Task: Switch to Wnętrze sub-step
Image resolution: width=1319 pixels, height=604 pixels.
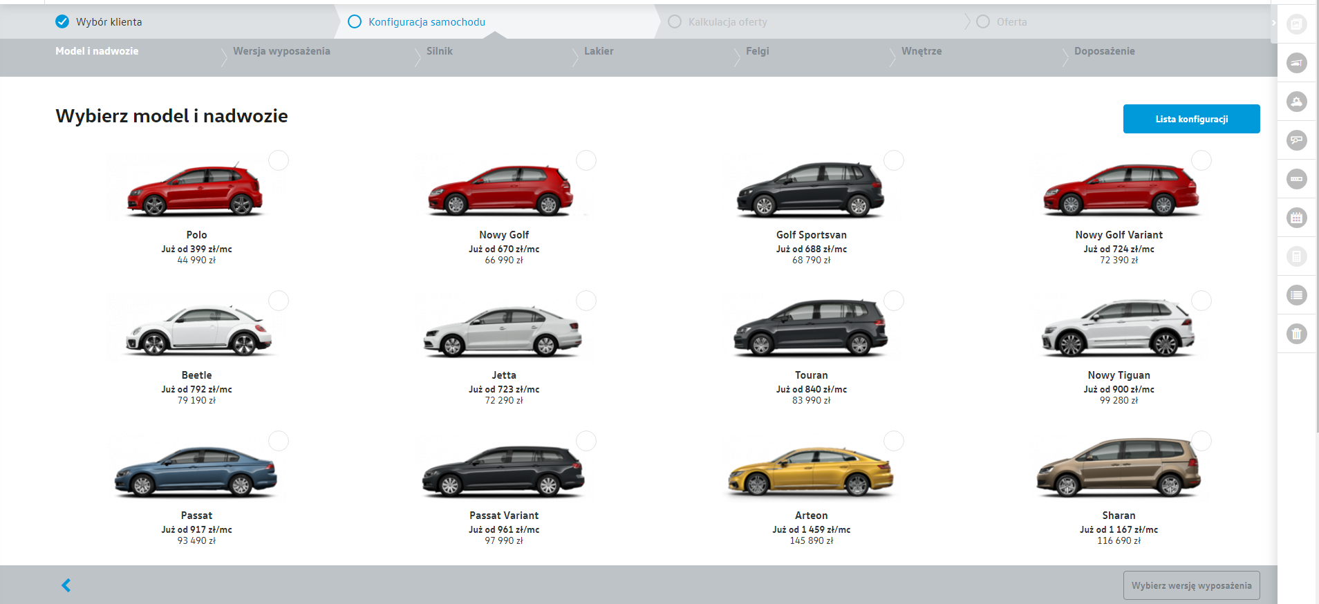Action: click(922, 51)
